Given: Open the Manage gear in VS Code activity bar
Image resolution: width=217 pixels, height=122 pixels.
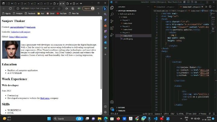Looking at the screenshot, I should (112, 109).
